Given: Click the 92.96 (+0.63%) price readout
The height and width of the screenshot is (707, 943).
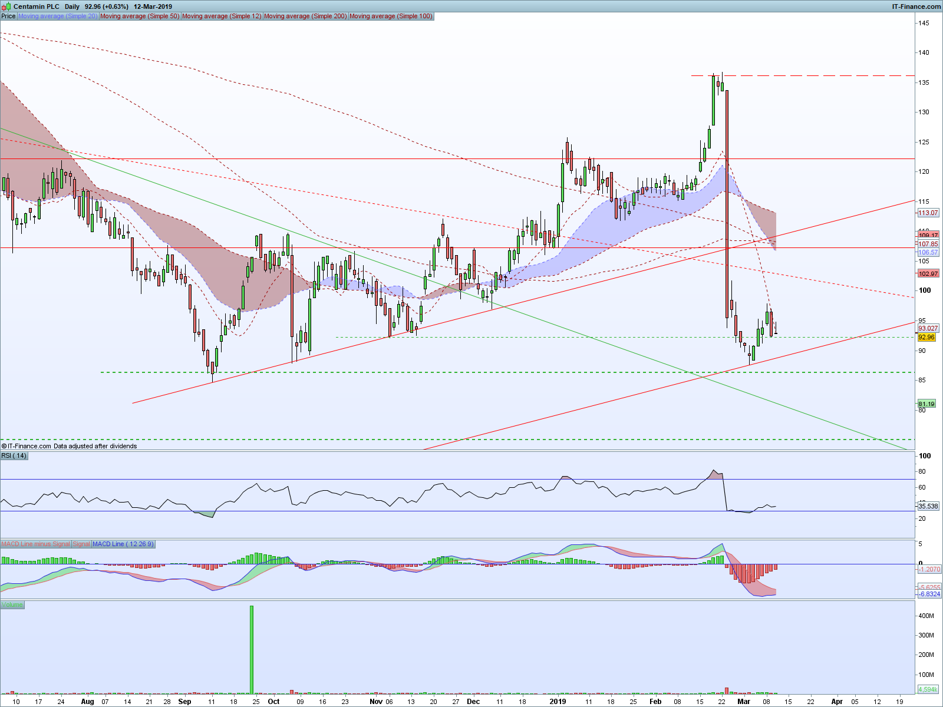Looking at the screenshot, I should pyautogui.click(x=107, y=6).
